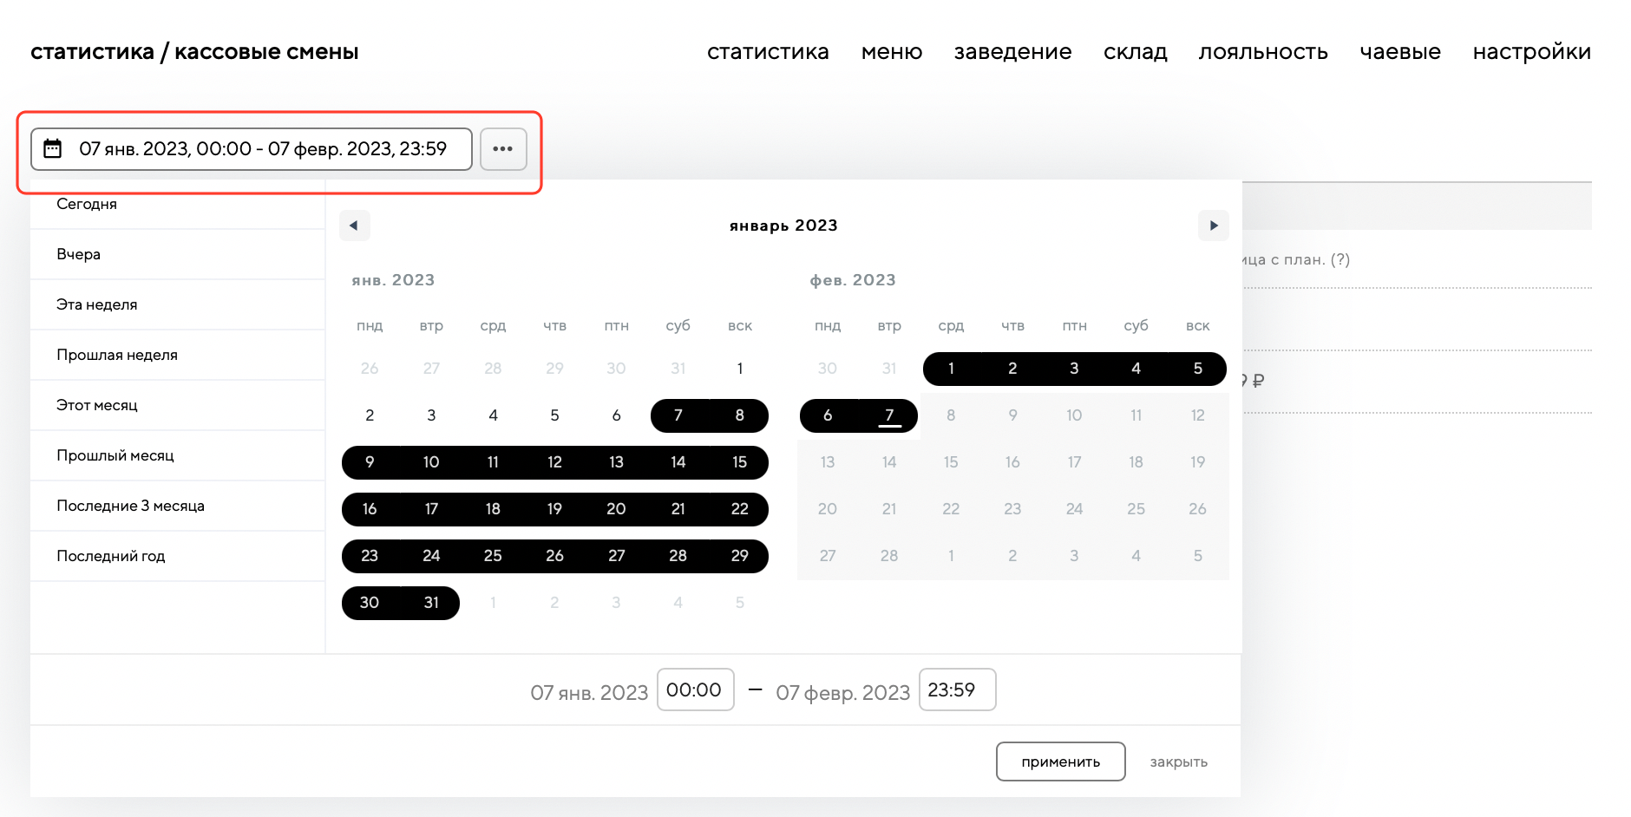Open the three-dots options button
The height and width of the screenshot is (817, 1631).
coord(503,149)
